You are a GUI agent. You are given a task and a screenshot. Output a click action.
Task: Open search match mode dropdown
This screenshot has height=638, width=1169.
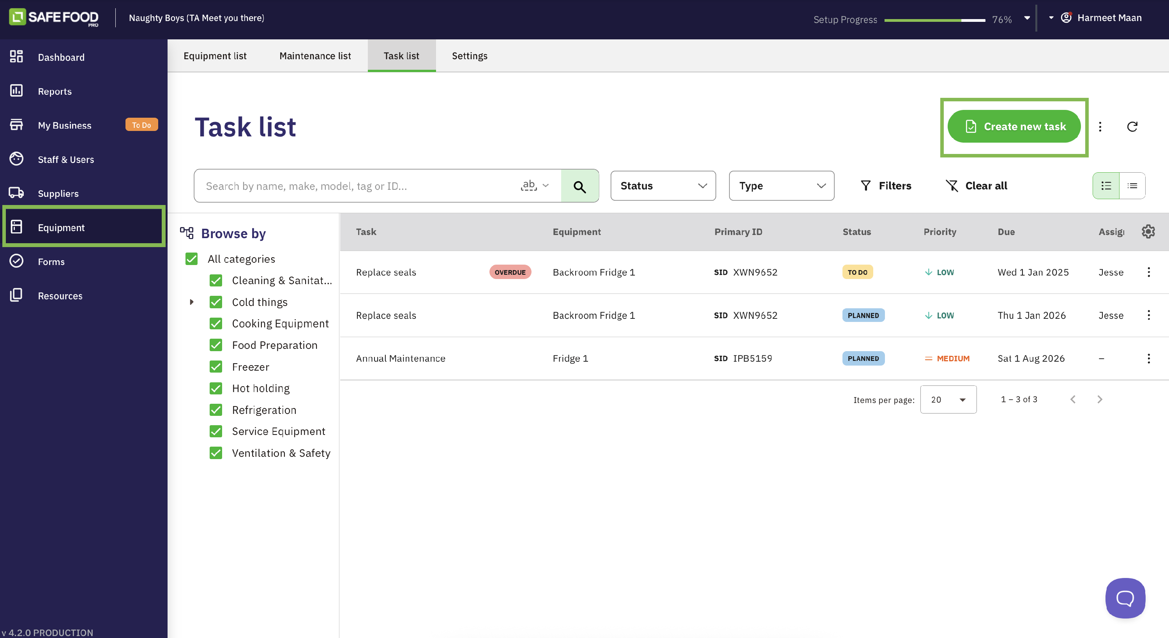[535, 186]
